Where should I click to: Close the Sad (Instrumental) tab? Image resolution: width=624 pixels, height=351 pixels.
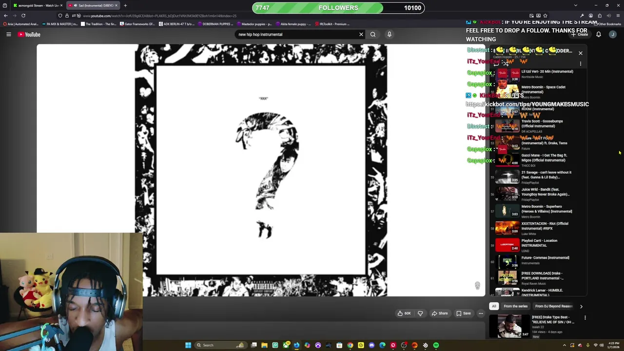tap(116, 5)
